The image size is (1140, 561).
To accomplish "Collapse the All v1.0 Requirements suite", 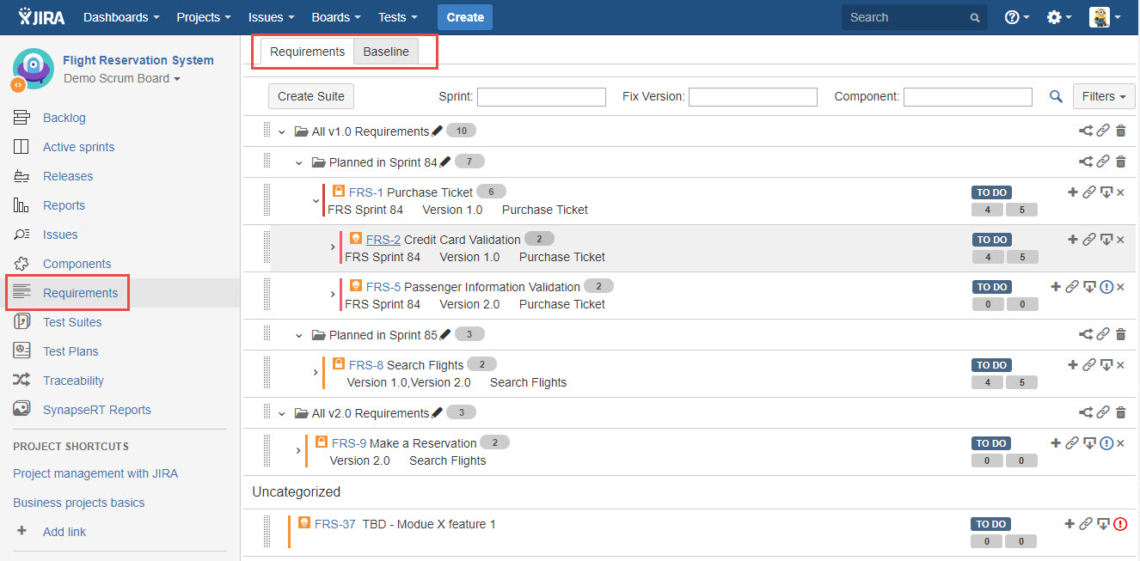I will 281,132.
